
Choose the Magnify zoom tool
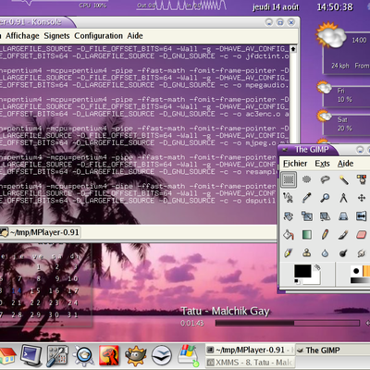tap(325, 198)
